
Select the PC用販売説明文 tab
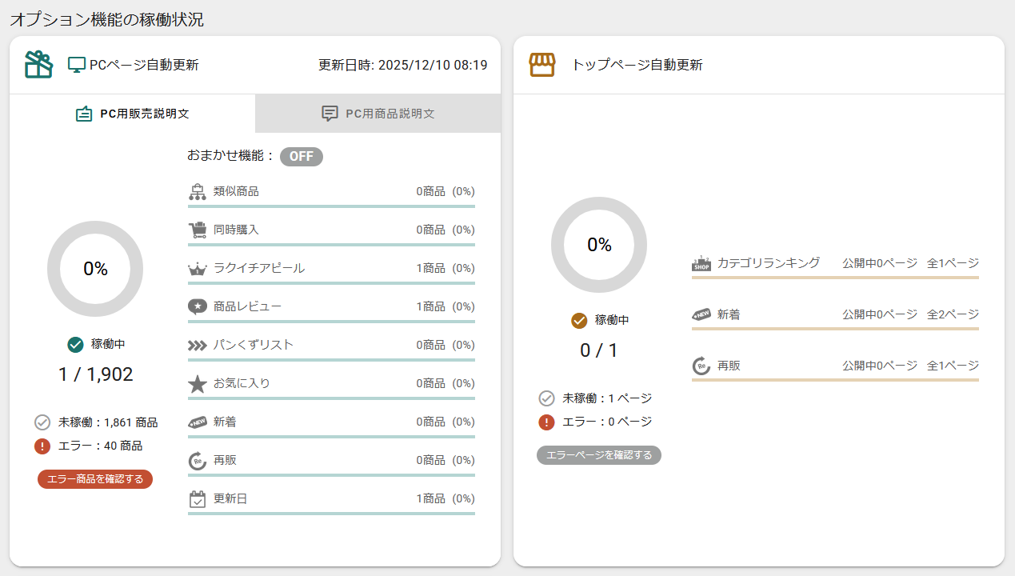pos(133,114)
